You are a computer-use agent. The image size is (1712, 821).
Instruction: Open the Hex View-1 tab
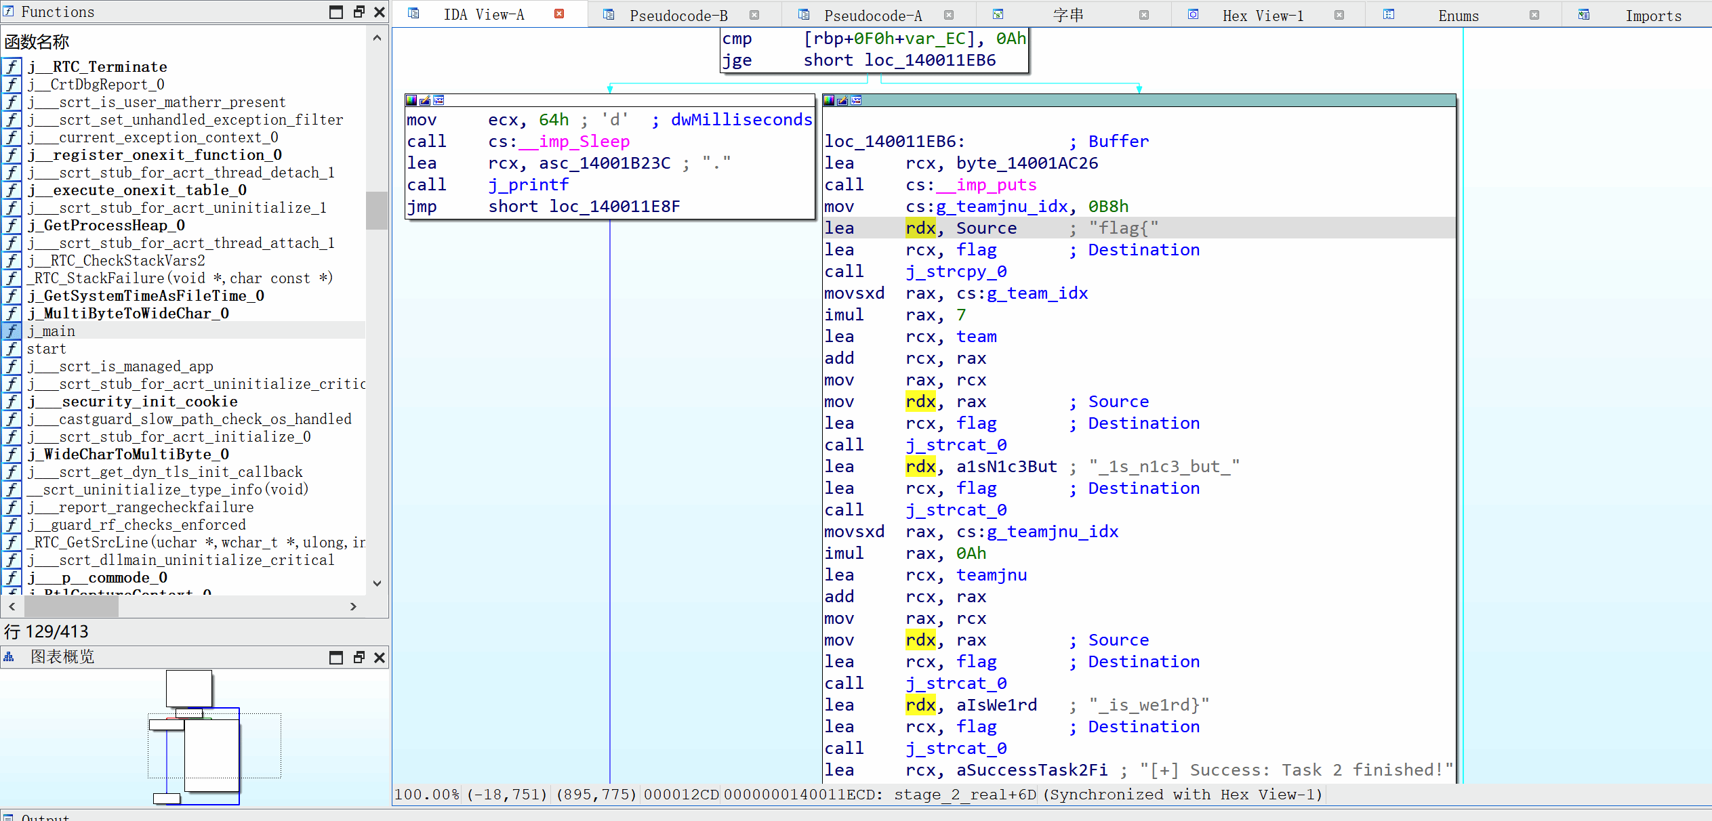1263,15
